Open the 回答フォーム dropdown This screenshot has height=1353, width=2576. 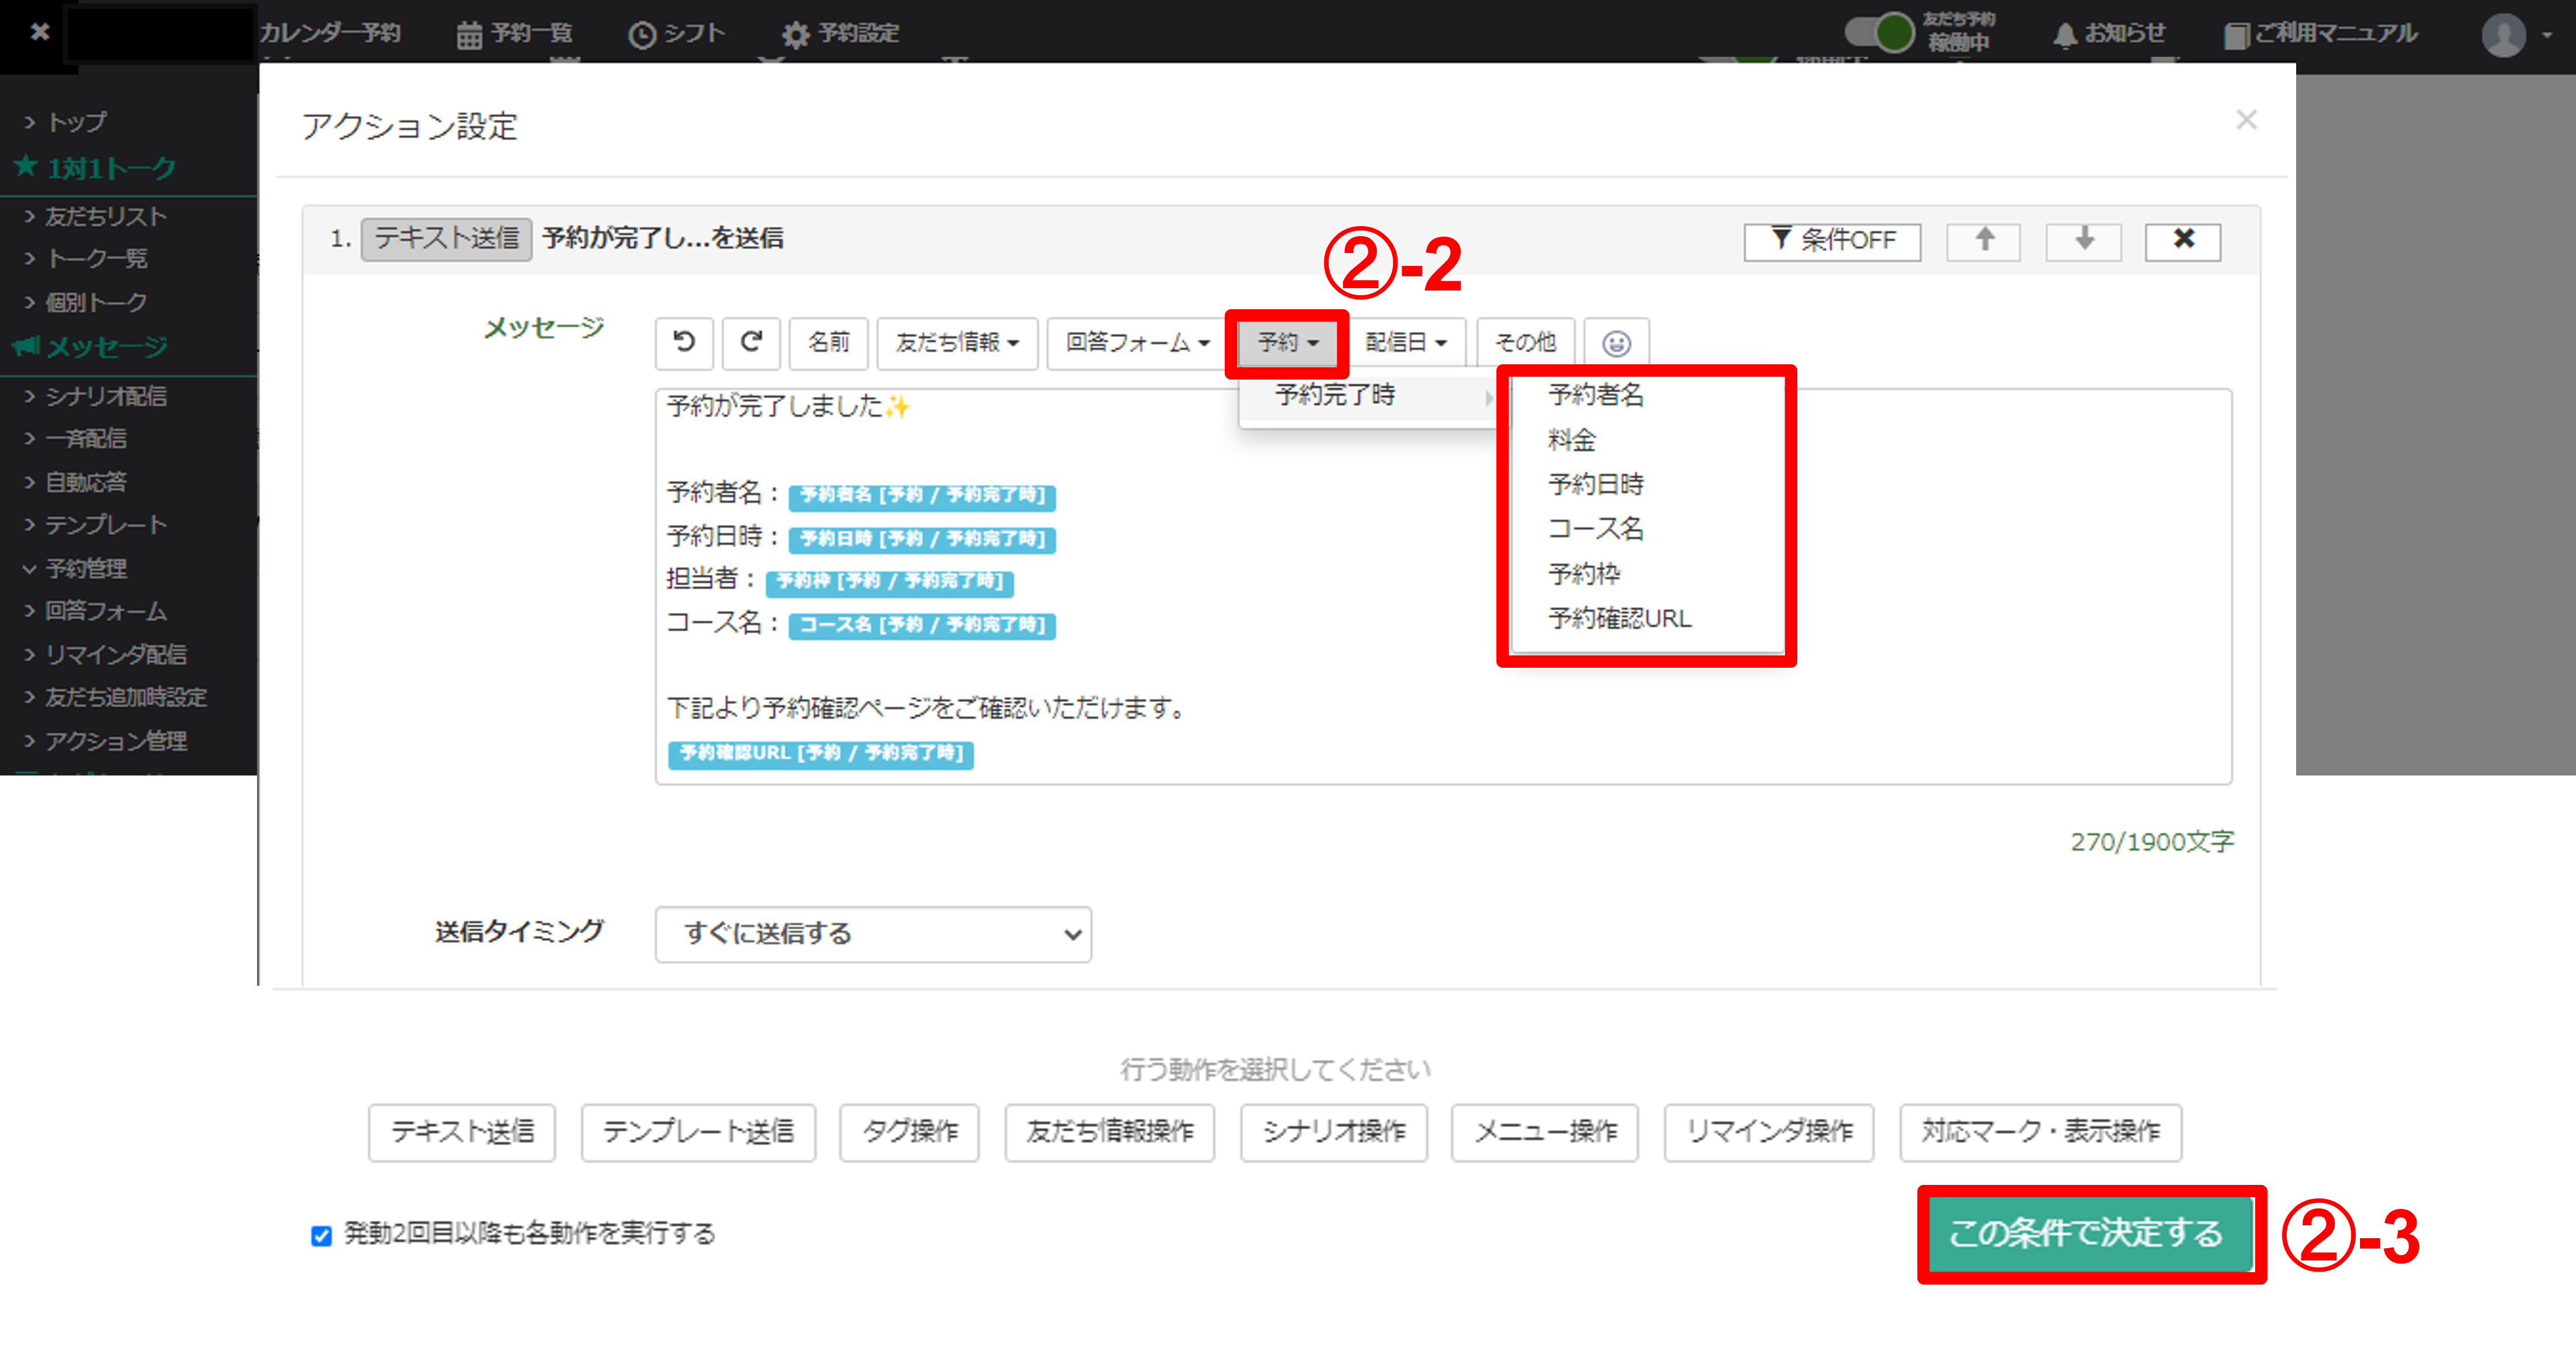[1137, 343]
